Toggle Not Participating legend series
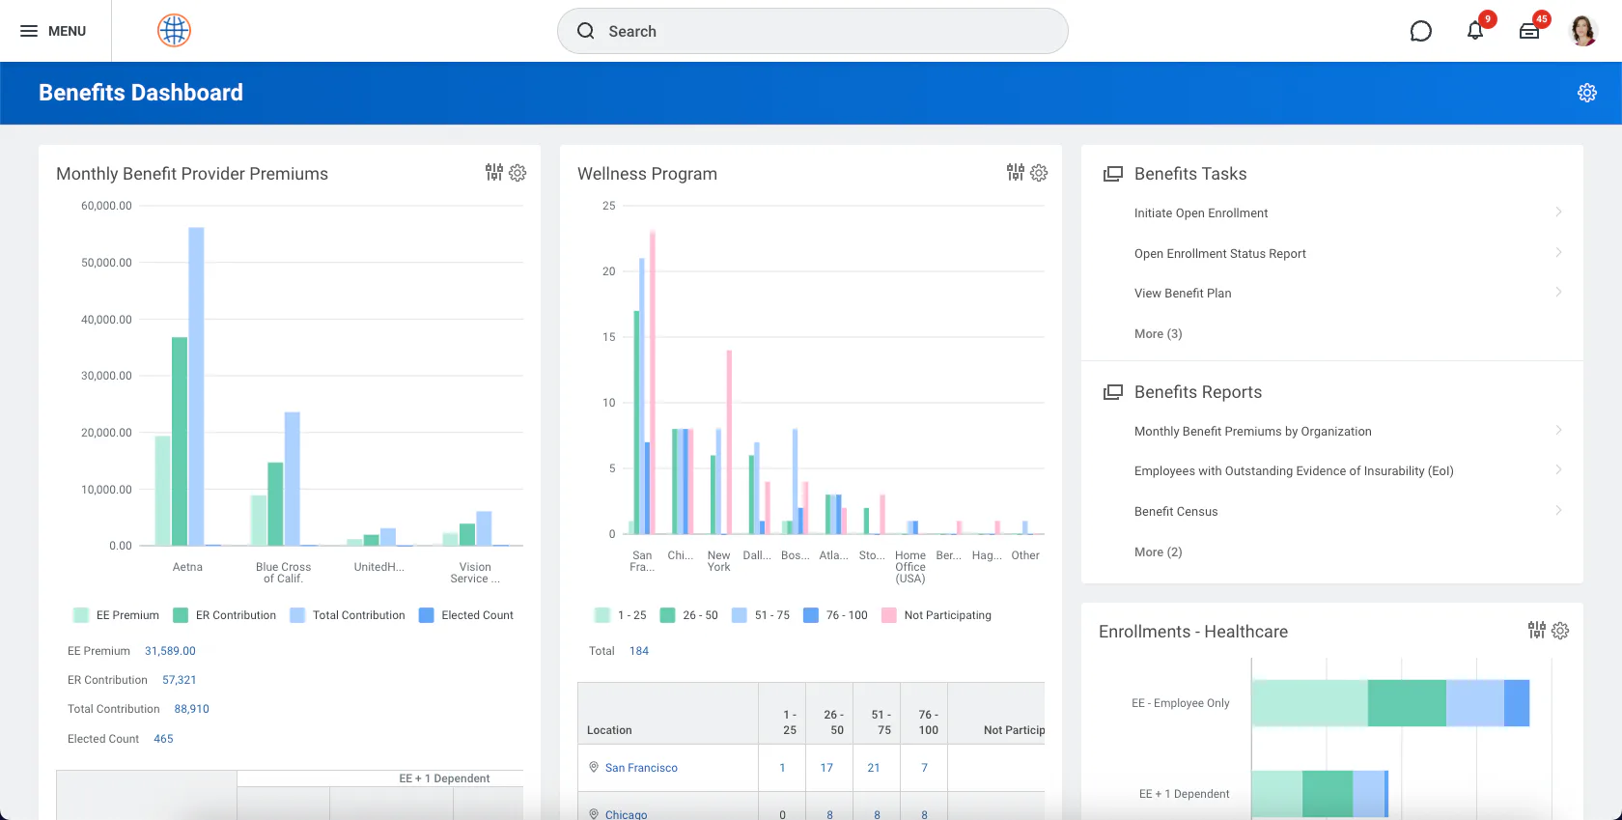This screenshot has width=1622, height=820. (937, 615)
